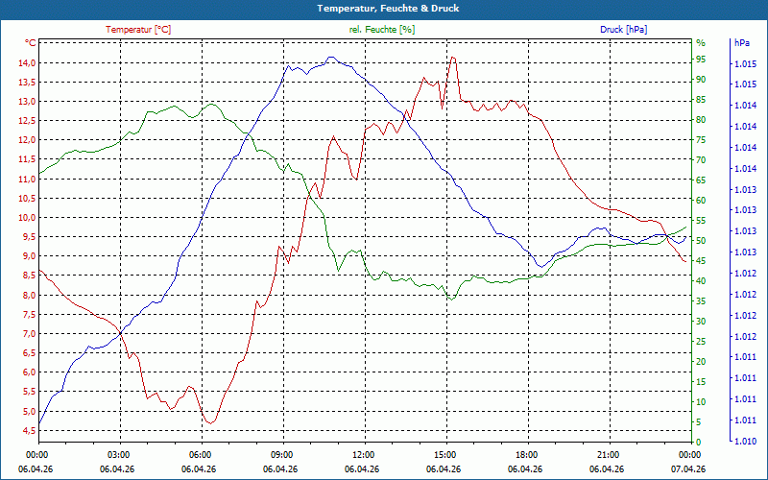
Task: Click the '10' humidity axis tick
Action: (x=701, y=401)
